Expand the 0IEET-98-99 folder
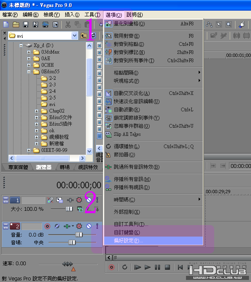This screenshot has width=251, height=282. [29, 150]
